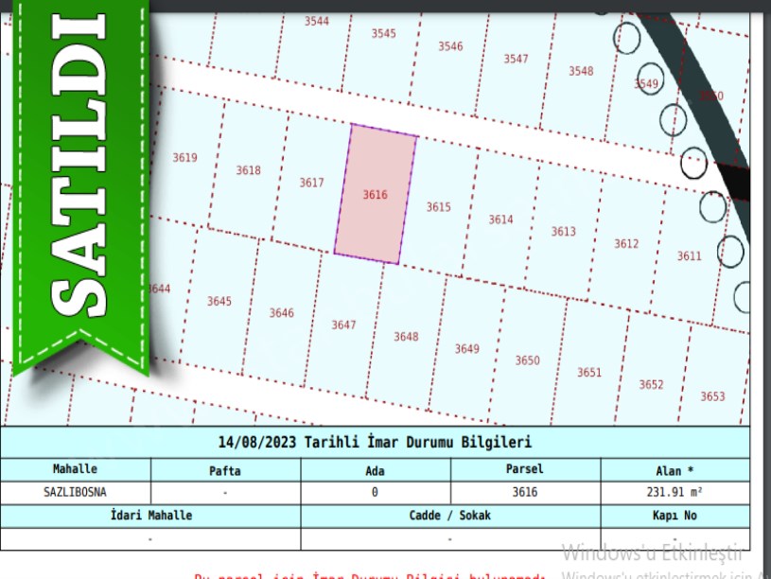Click parcel 3613 on the map

[x=563, y=232]
